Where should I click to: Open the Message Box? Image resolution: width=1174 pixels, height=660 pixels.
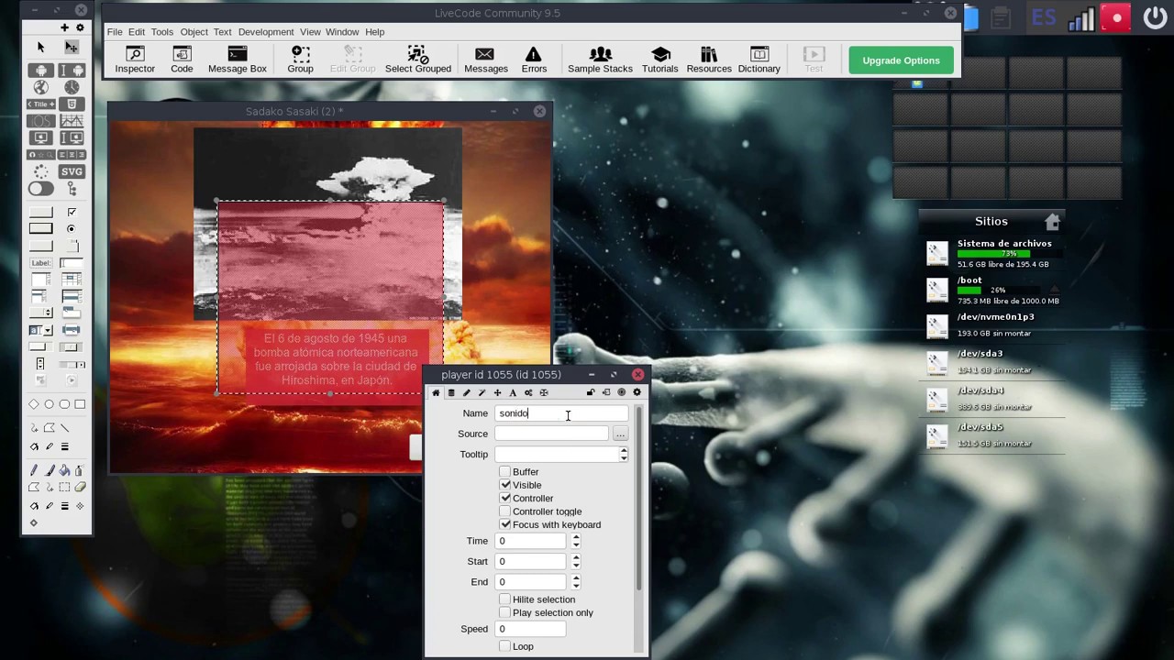point(238,60)
